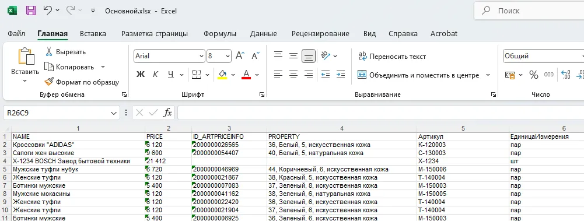Expand the Копировать dropdown arrow
This screenshot has width=584, height=221.
(x=103, y=67)
